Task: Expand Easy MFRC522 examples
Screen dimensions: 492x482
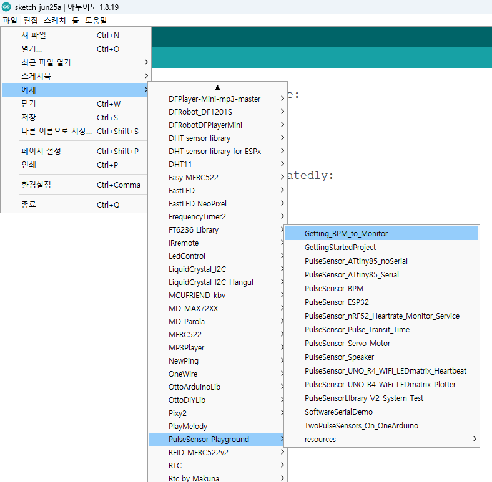Action: [x=217, y=177]
